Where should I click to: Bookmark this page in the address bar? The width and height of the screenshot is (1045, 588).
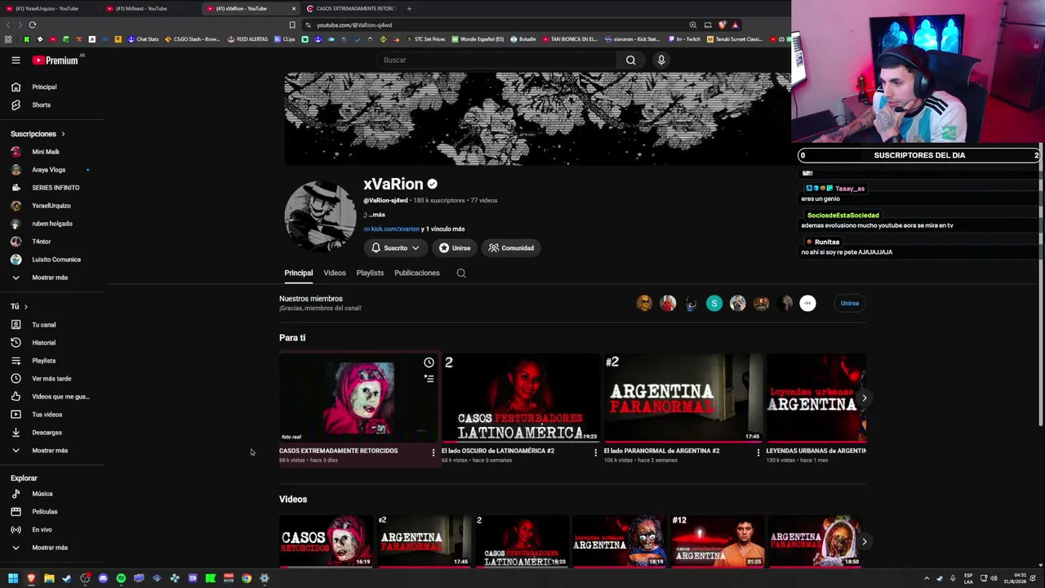(x=292, y=24)
